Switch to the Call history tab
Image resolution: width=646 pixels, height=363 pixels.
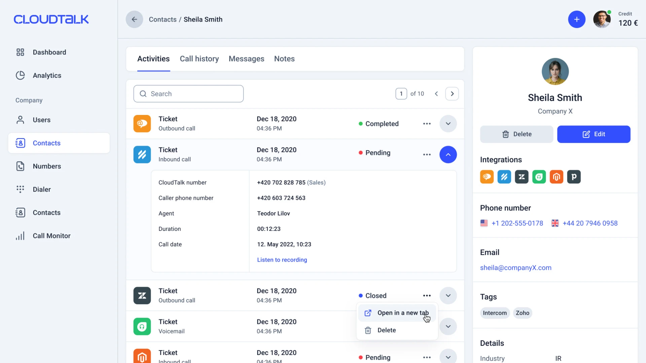199,59
